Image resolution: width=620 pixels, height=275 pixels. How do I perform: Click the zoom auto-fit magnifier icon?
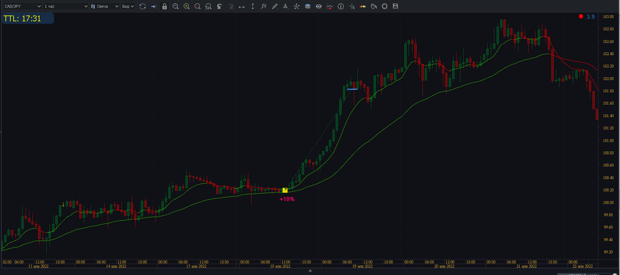175,6
